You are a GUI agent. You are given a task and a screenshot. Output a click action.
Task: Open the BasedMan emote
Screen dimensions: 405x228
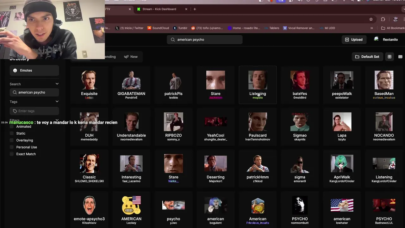point(384,85)
